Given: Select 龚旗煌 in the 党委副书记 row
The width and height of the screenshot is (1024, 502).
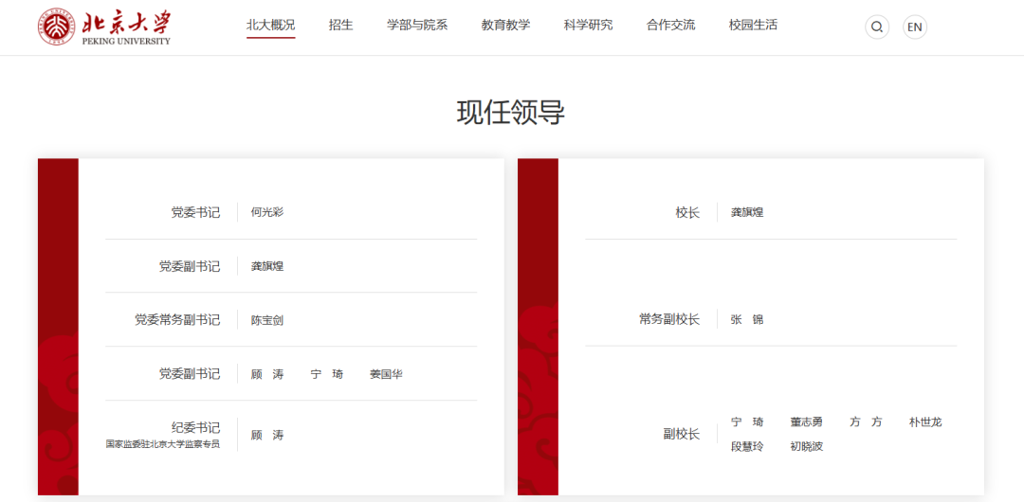Looking at the screenshot, I should click(267, 266).
